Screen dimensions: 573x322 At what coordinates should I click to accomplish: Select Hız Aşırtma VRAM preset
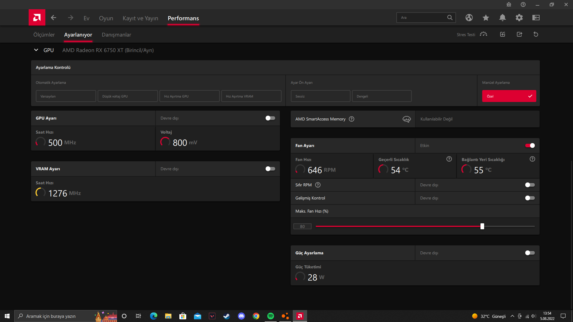251,96
